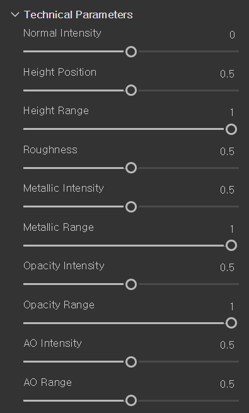
Task: Select the Metallic Intensity value field
Action: (227, 190)
